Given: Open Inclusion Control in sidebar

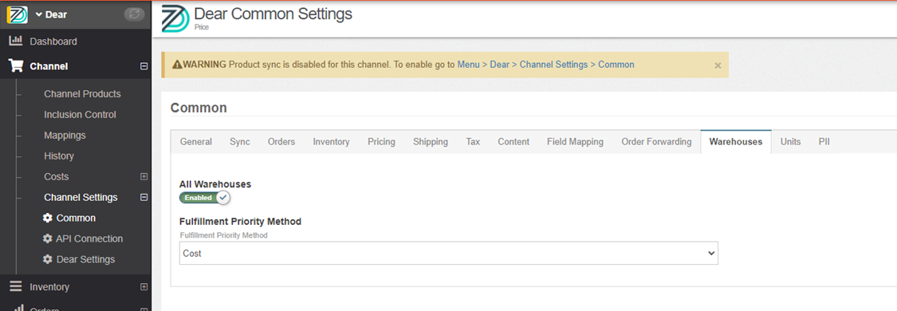Looking at the screenshot, I should click(80, 114).
